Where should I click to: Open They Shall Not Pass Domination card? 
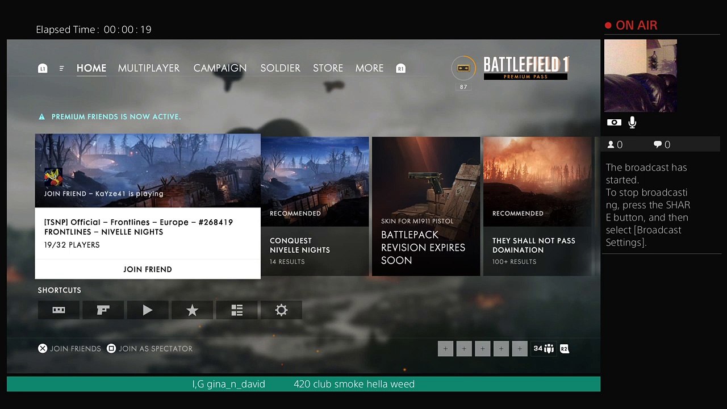tap(537, 206)
